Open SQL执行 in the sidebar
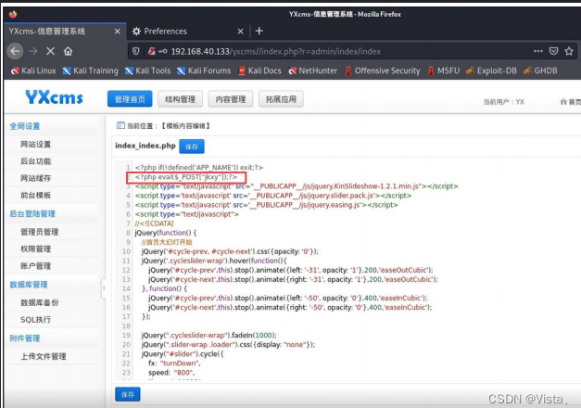The width and height of the screenshot is (581, 408). click(x=35, y=320)
